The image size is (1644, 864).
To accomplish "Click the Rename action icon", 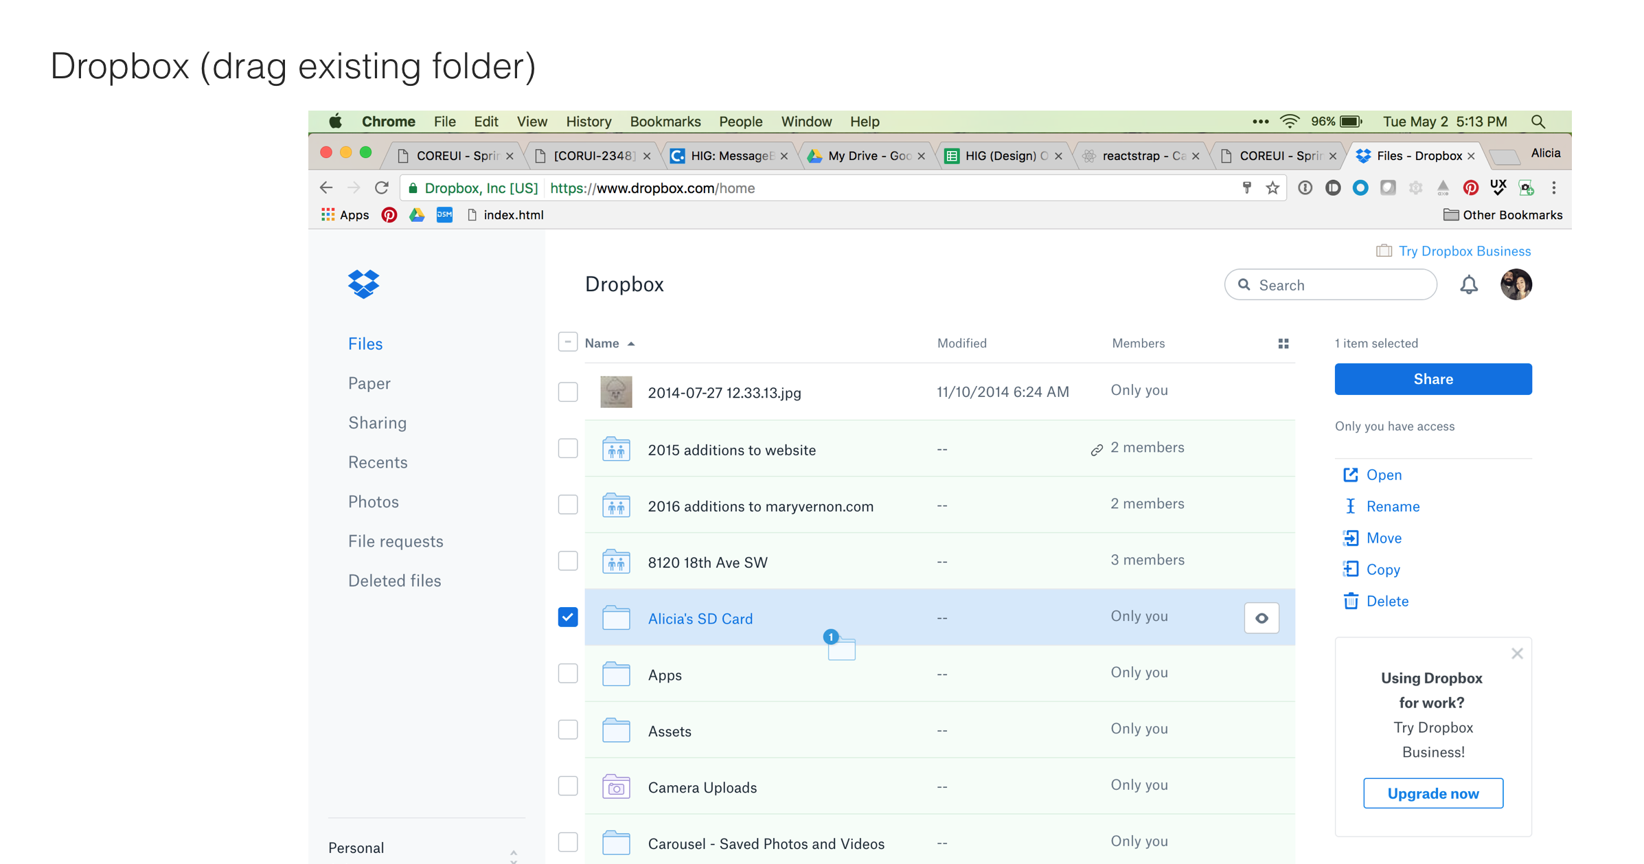I will click(1350, 506).
